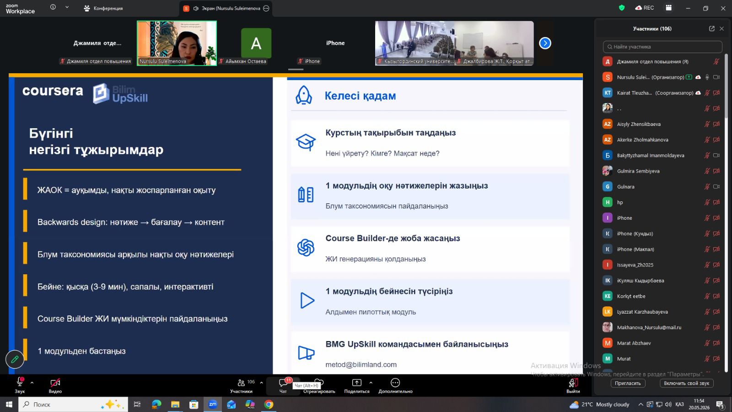This screenshot has width=732, height=412.
Task: Click the КАЗ keyboard language indicator
Action: [679, 404]
